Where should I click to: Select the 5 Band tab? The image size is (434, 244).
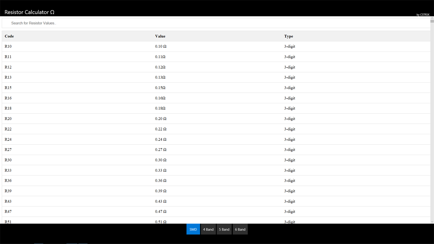(x=224, y=229)
